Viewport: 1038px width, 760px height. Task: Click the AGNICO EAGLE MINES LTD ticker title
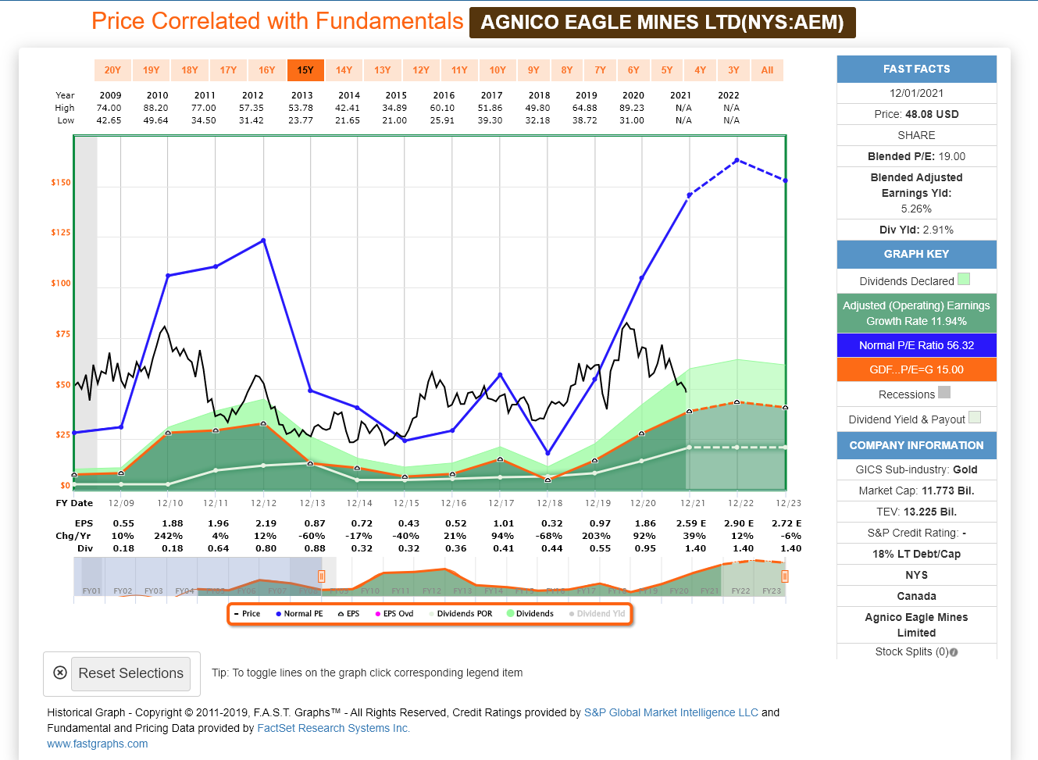[662, 23]
